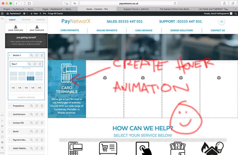Click the CSS editor icon in left bar
The height and width of the screenshot is (155, 238).
tap(2, 115)
